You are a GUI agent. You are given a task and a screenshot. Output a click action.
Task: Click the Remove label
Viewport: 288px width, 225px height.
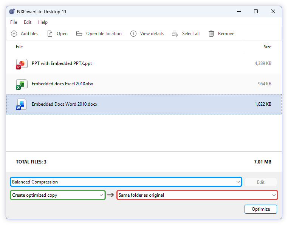pyautogui.click(x=226, y=34)
